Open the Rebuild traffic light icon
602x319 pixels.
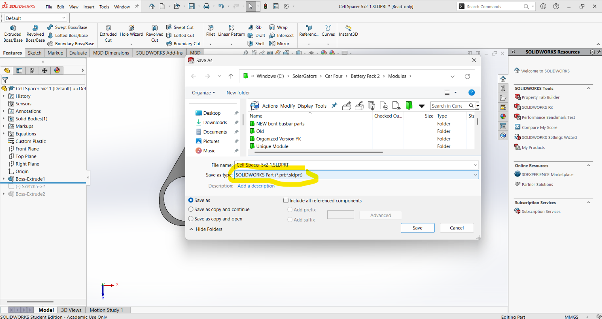[265, 6]
